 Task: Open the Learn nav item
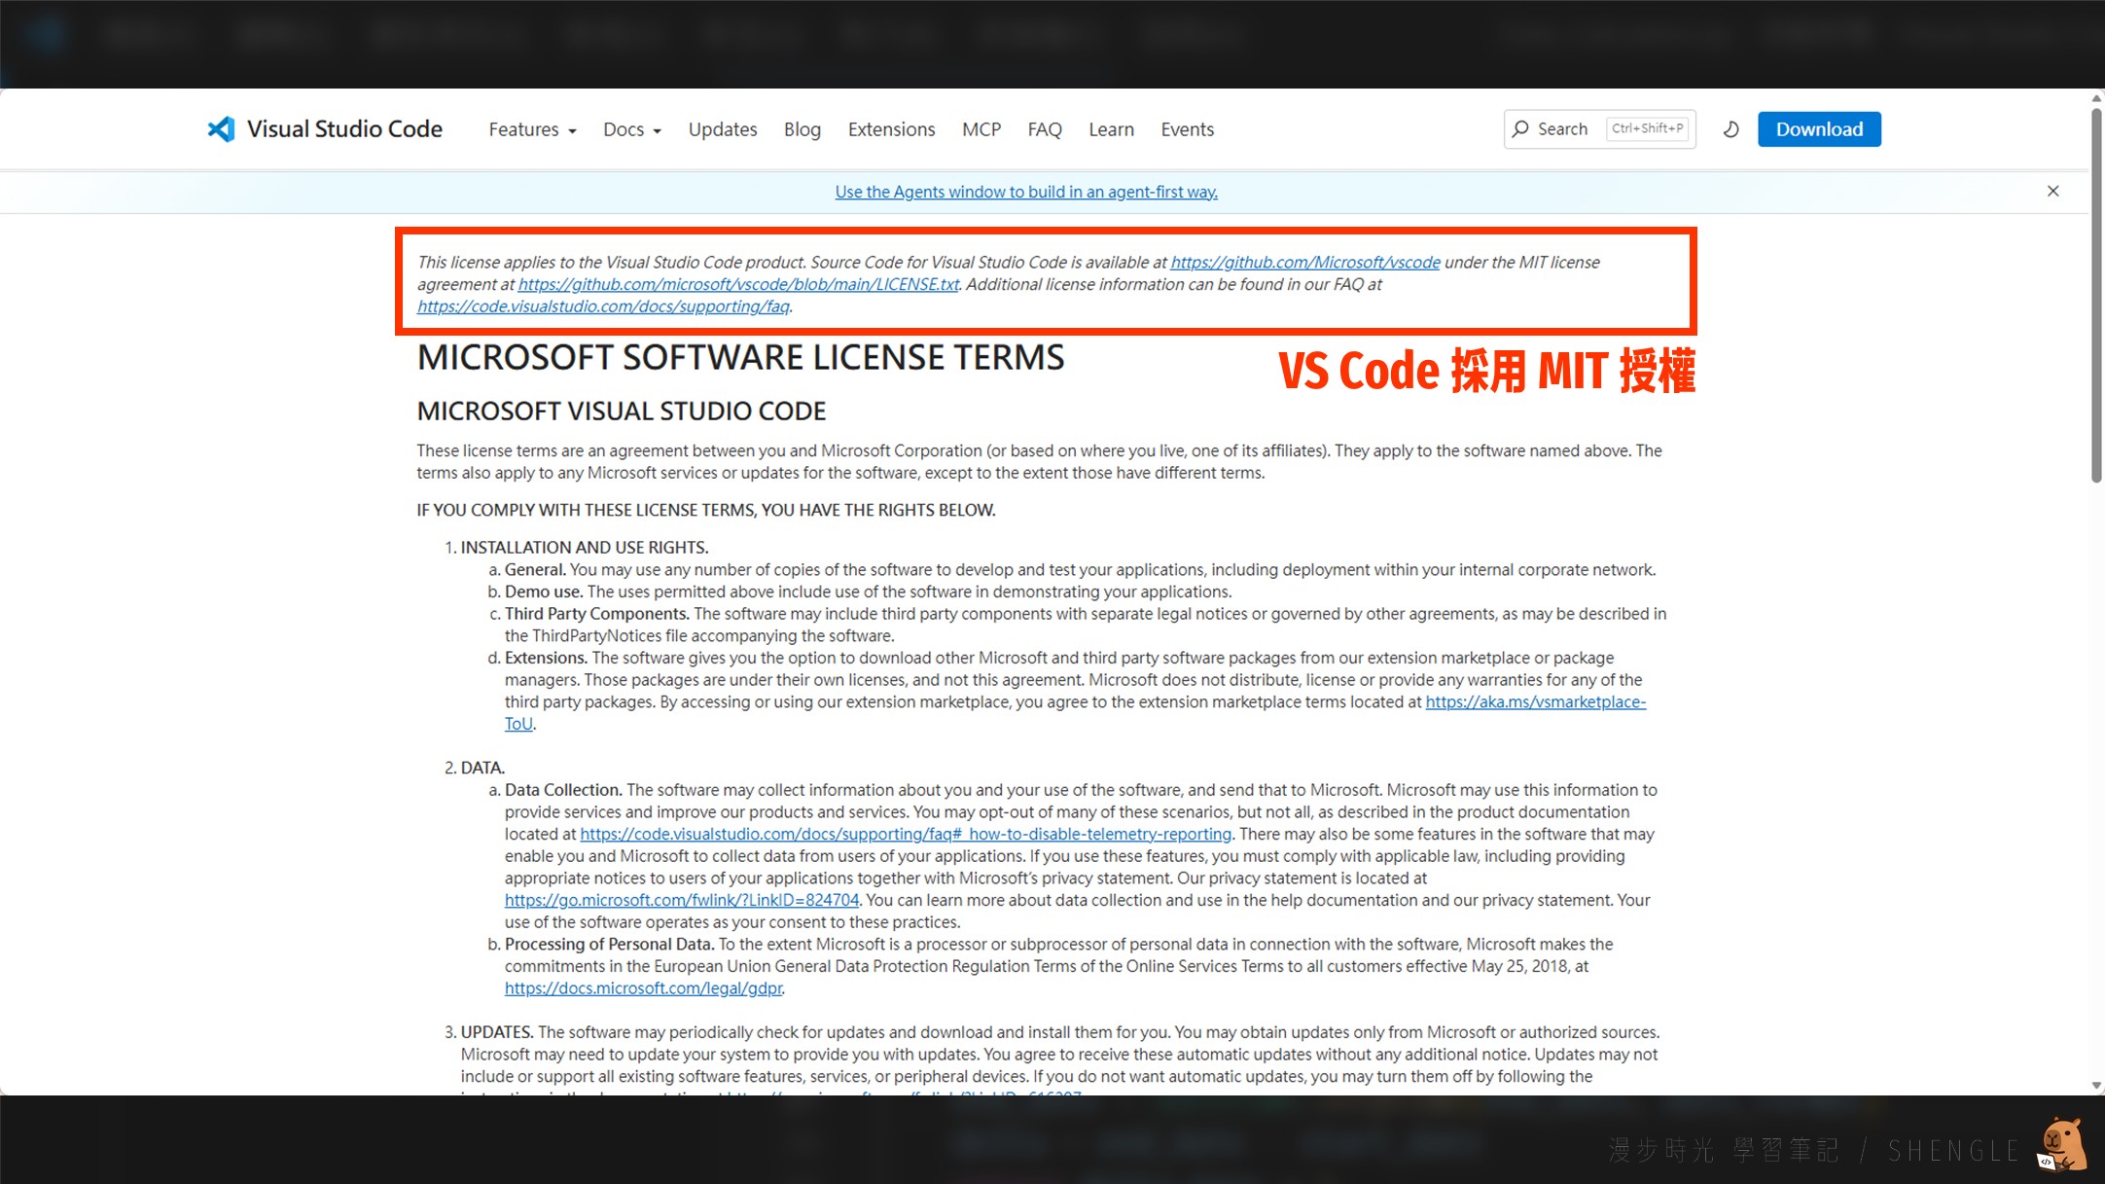(1111, 129)
